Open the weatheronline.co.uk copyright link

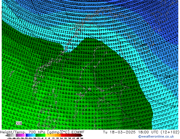click(x=156, y=136)
